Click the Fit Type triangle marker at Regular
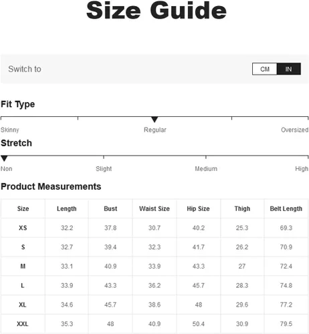Image resolution: width=309 pixels, height=334 pixels. coord(154,120)
